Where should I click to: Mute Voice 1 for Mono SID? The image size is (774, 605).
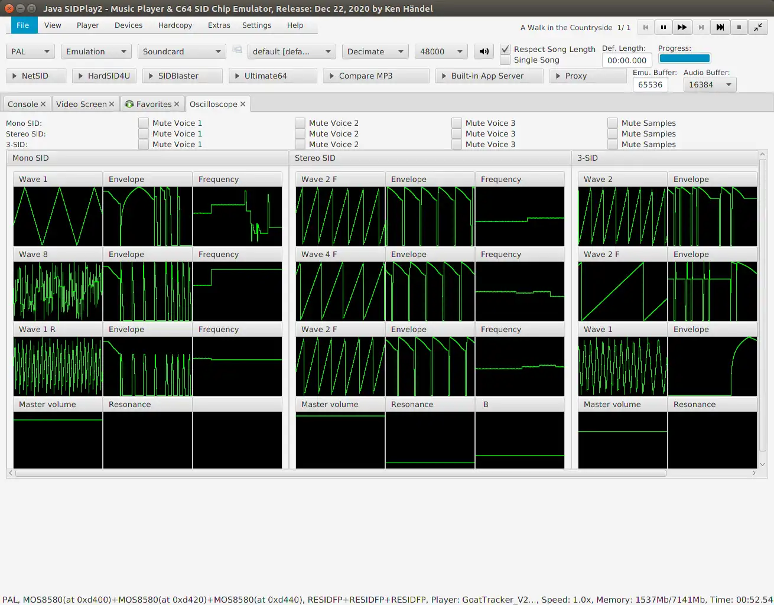(x=144, y=123)
